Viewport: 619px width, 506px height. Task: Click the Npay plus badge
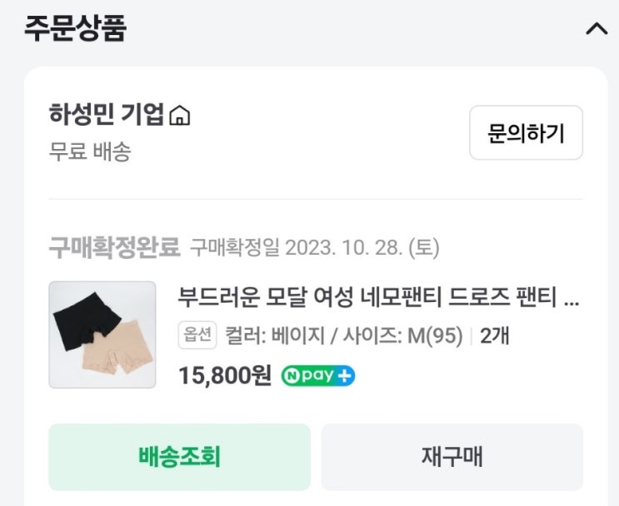point(317,375)
